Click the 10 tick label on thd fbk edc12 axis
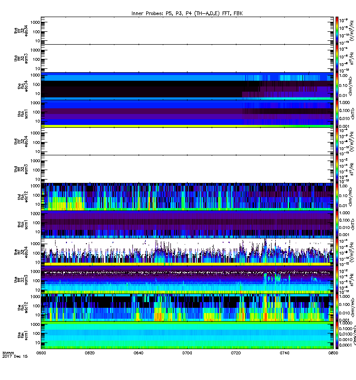356x380 pixels. coord(37,204)
